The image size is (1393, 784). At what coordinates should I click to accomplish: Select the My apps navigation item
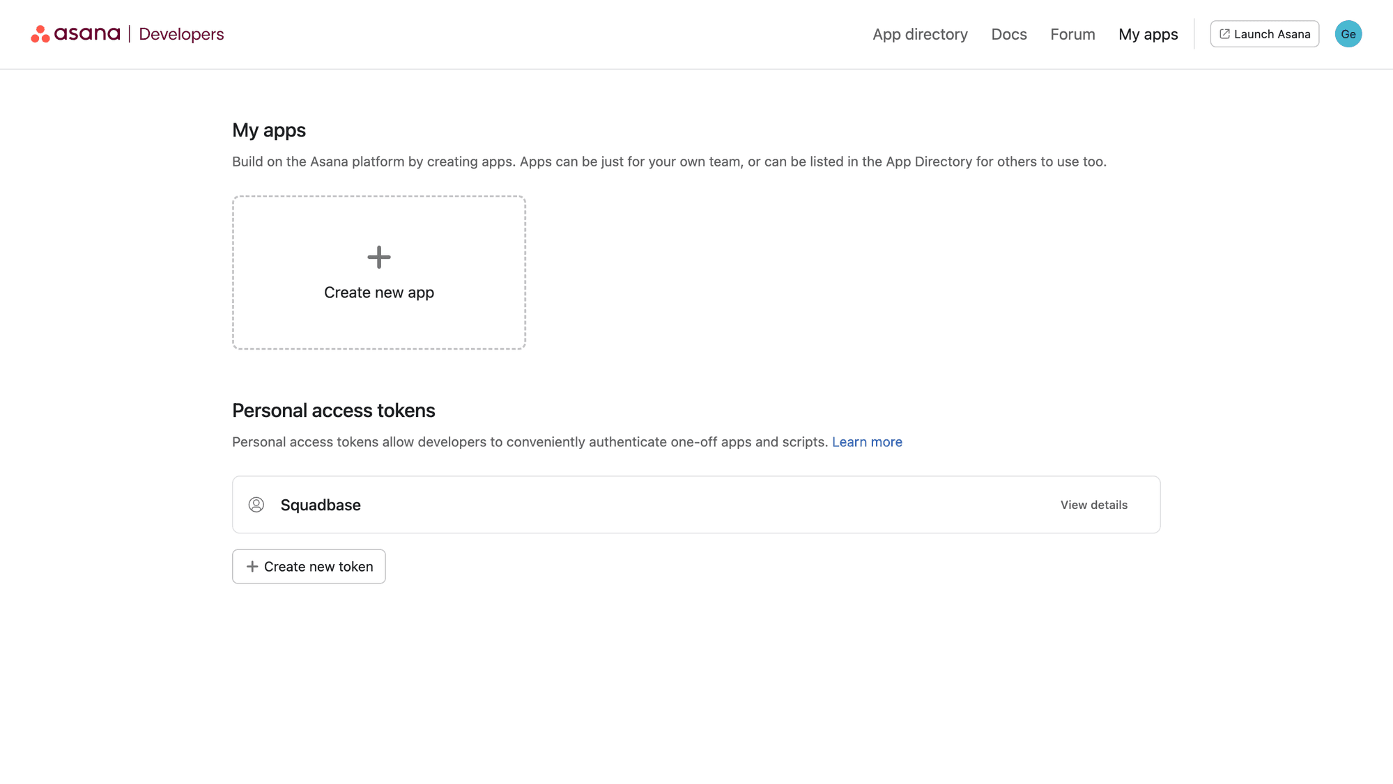(1148, 33)
